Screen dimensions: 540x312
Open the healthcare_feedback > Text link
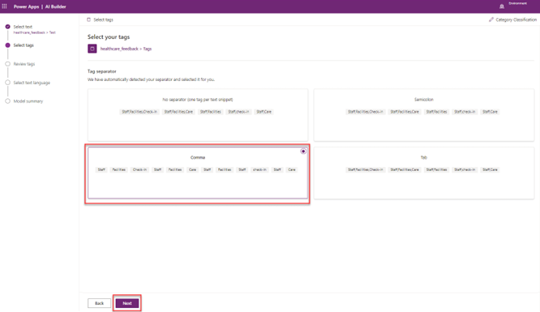[34, 32]
